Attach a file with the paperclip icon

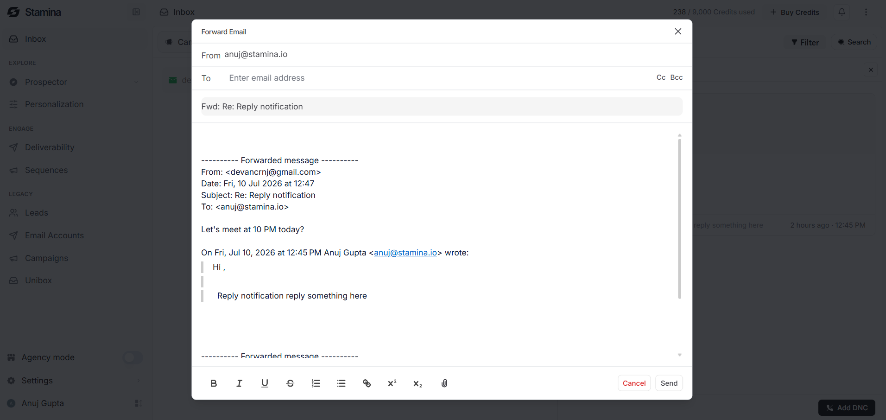coord(444,383)
